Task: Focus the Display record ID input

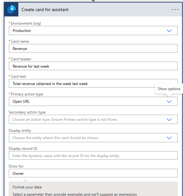Action: 93,156
